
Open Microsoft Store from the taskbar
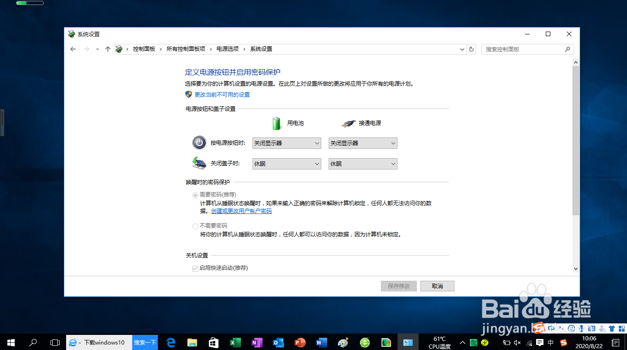tap(213, 342)
